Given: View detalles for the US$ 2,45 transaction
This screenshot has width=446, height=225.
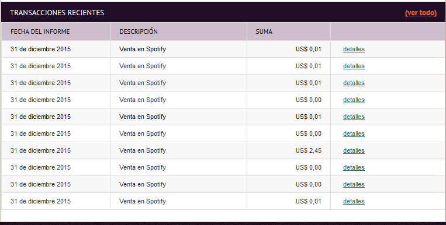Looking at the screenshot, I should 354,150.
